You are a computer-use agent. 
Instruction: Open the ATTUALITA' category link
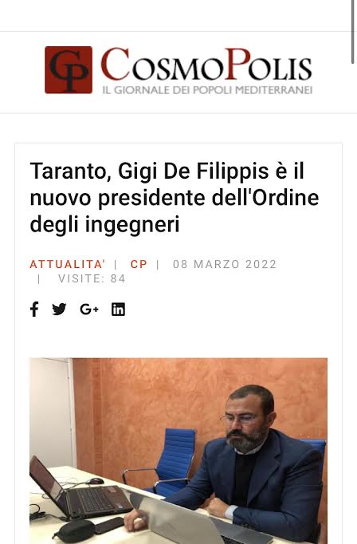(x=67, y=264)
